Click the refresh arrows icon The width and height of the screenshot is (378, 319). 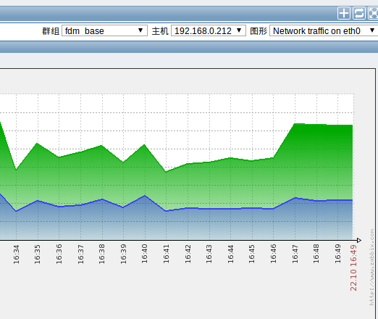click(x=359, y=13)
